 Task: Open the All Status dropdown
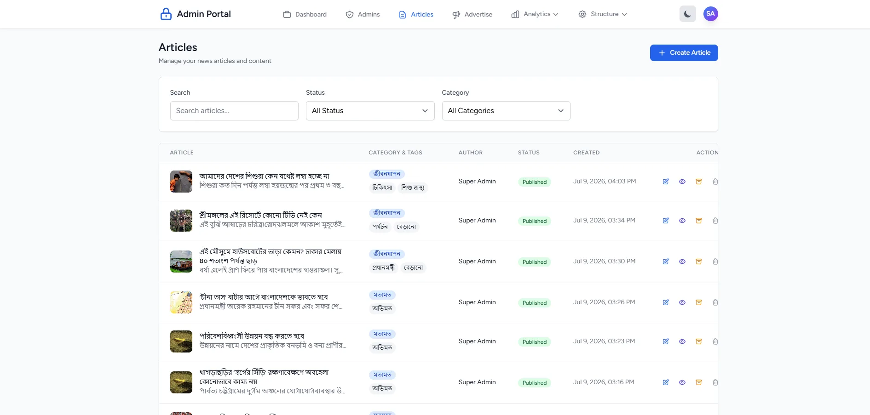370,111
